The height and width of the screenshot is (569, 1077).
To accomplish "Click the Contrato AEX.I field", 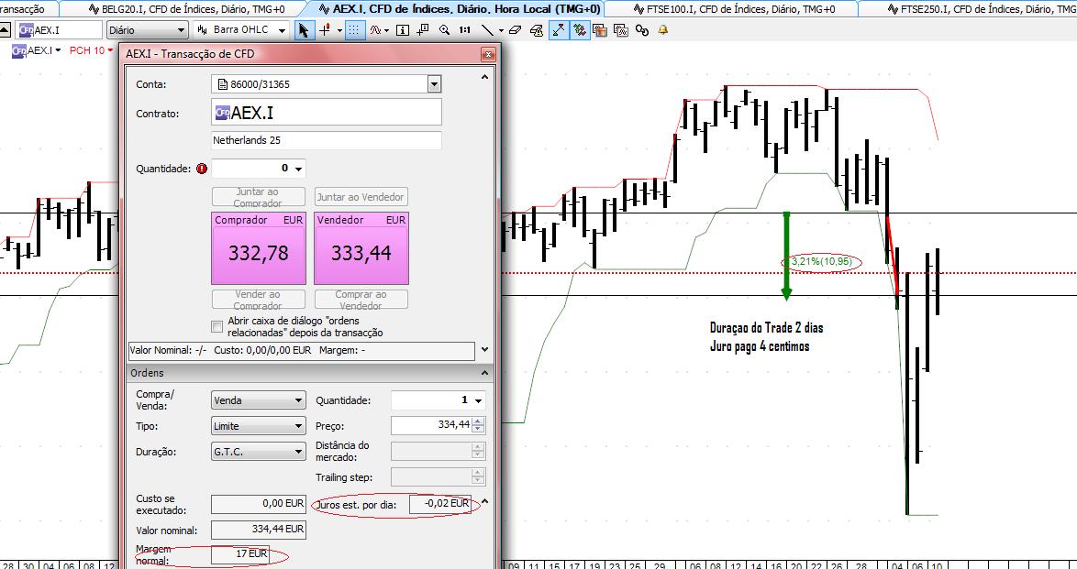I will pos(327,113).
